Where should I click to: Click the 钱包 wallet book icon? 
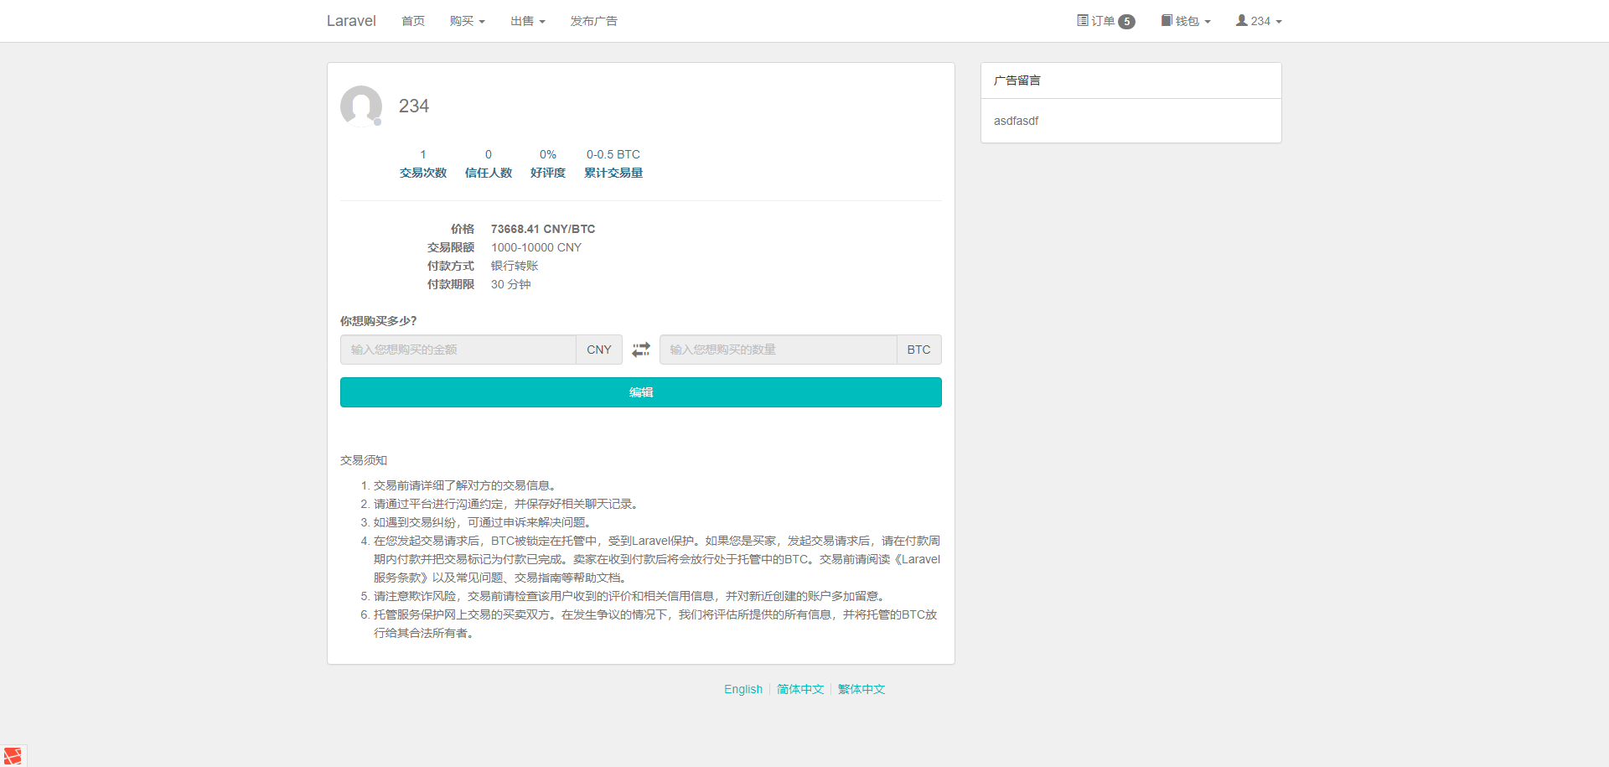point(1166,20)
